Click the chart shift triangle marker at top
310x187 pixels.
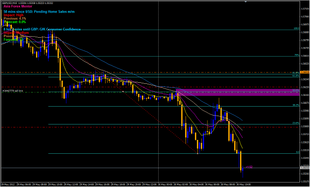coord(246,1)
